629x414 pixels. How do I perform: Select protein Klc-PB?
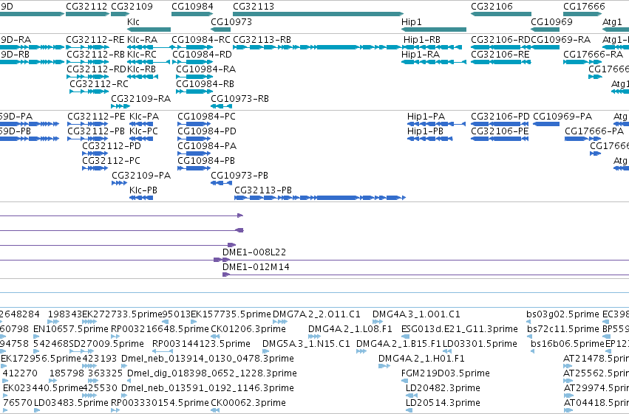pos(143,190)
